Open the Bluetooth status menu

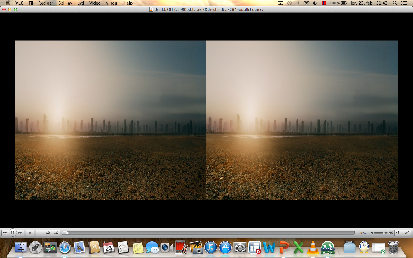click(298, 3)
